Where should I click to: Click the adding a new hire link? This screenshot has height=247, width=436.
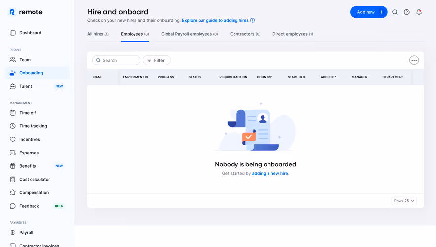coord(270,173)
